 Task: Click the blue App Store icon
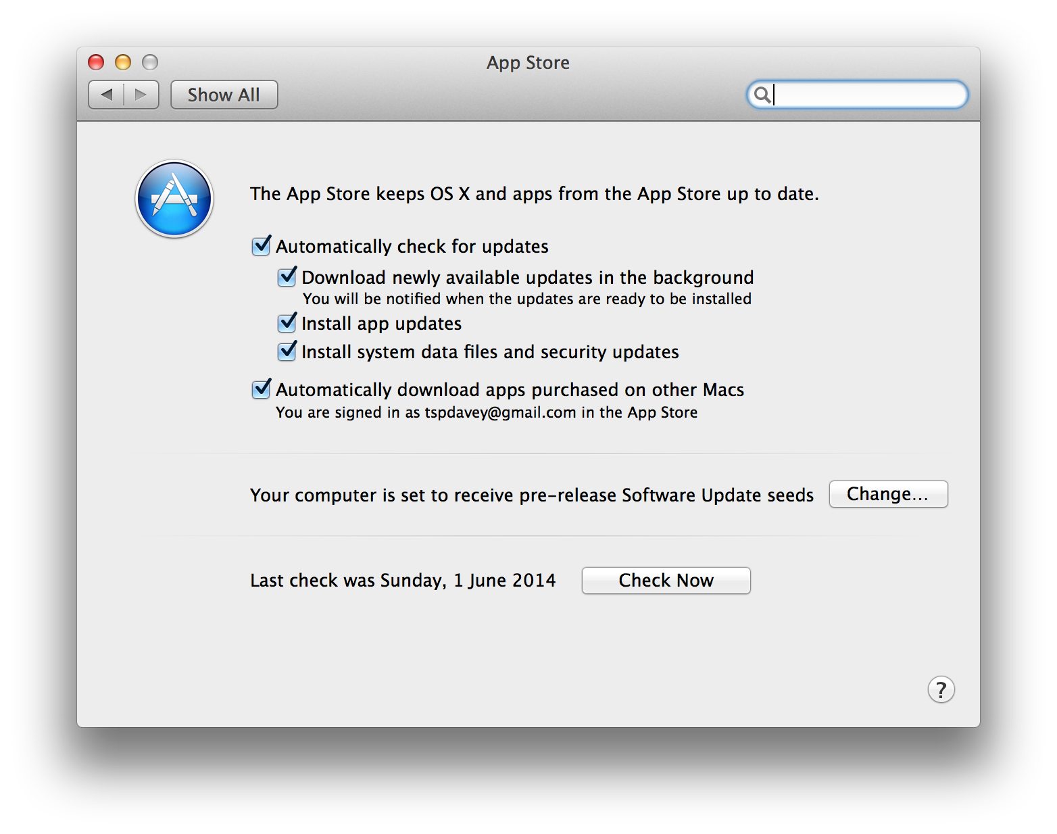pyautogui.click(x=174, y=199)
